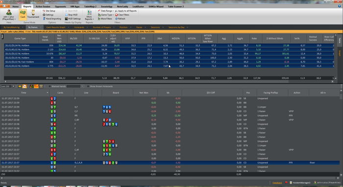Open HUD Settings
343x187 pixels.
pyautogui.click(x=73, y=19)
